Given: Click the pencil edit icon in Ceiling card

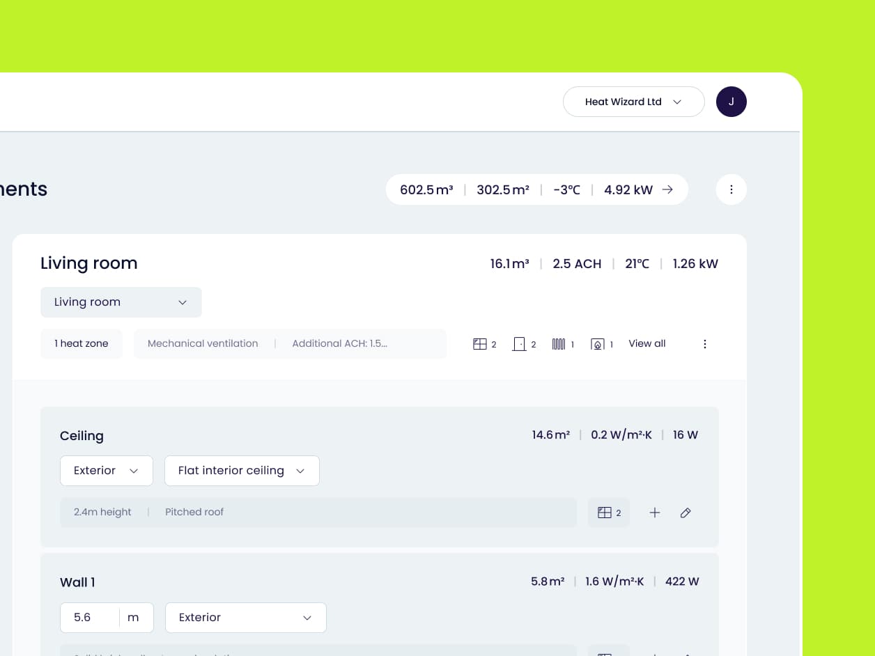Looking at the screenshot, I should [x=686, y=513].
